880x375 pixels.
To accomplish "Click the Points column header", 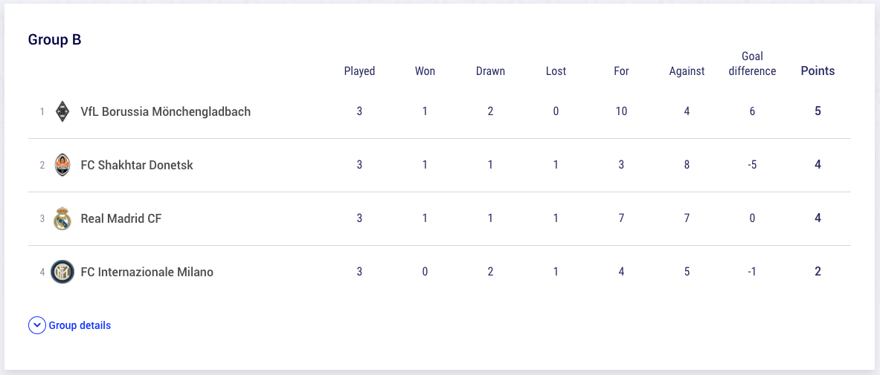I will (x=818, y=71).
